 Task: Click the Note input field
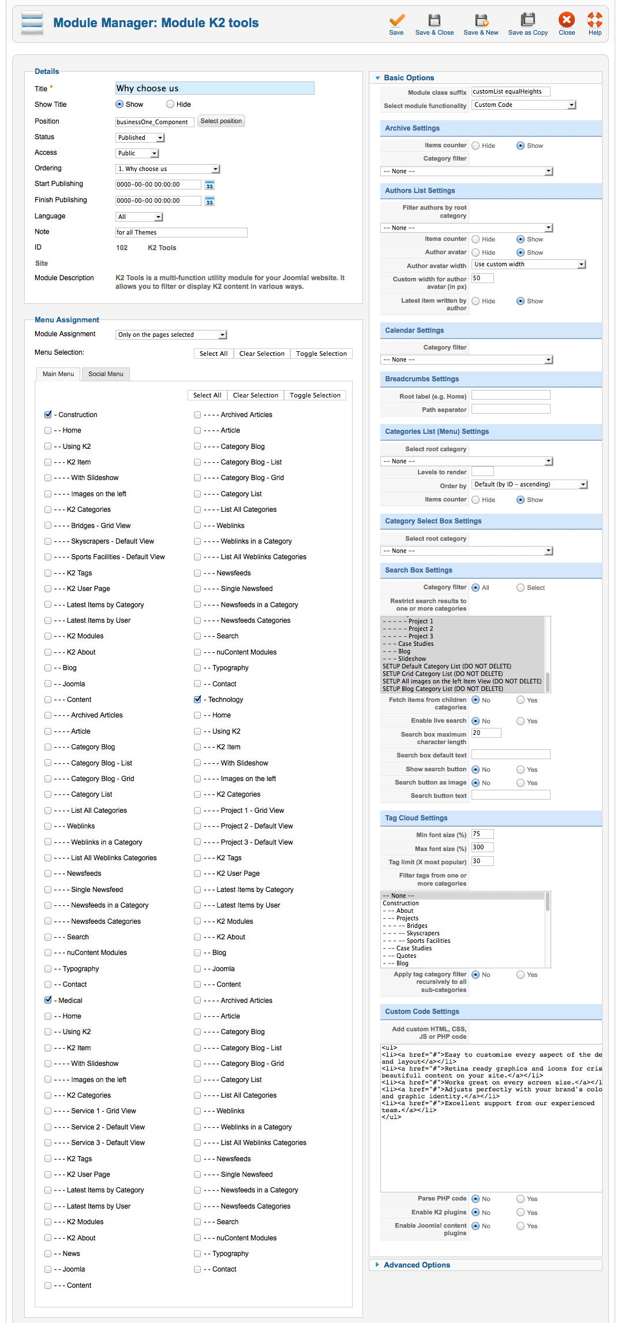point(181,233)
